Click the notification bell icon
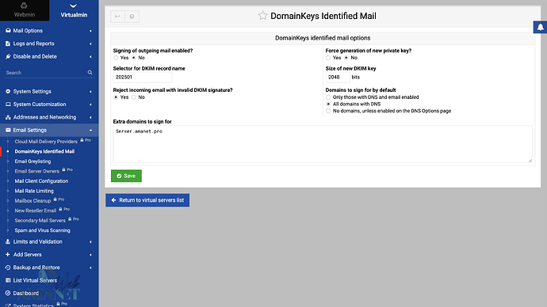 click(x=540, y=27)
